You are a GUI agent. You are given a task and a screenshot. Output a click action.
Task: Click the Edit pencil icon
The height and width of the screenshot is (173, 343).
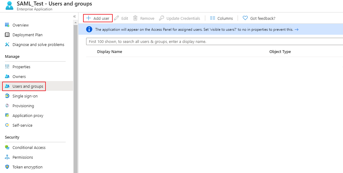117,18
